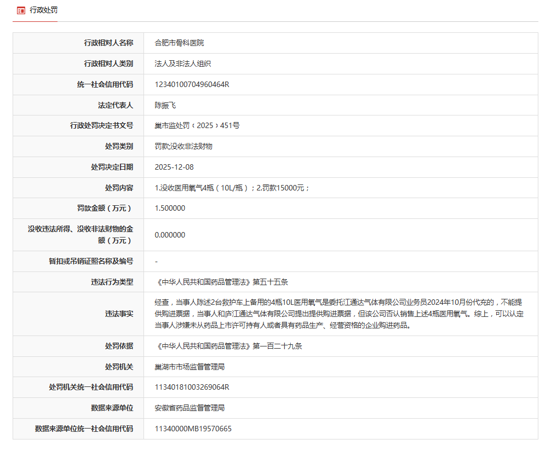Click the 行政处罚决定书文号 label
The image size is (557, 451).
coord(101,126)
